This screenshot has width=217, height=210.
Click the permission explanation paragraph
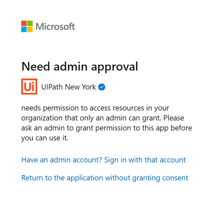coord(107,123)
